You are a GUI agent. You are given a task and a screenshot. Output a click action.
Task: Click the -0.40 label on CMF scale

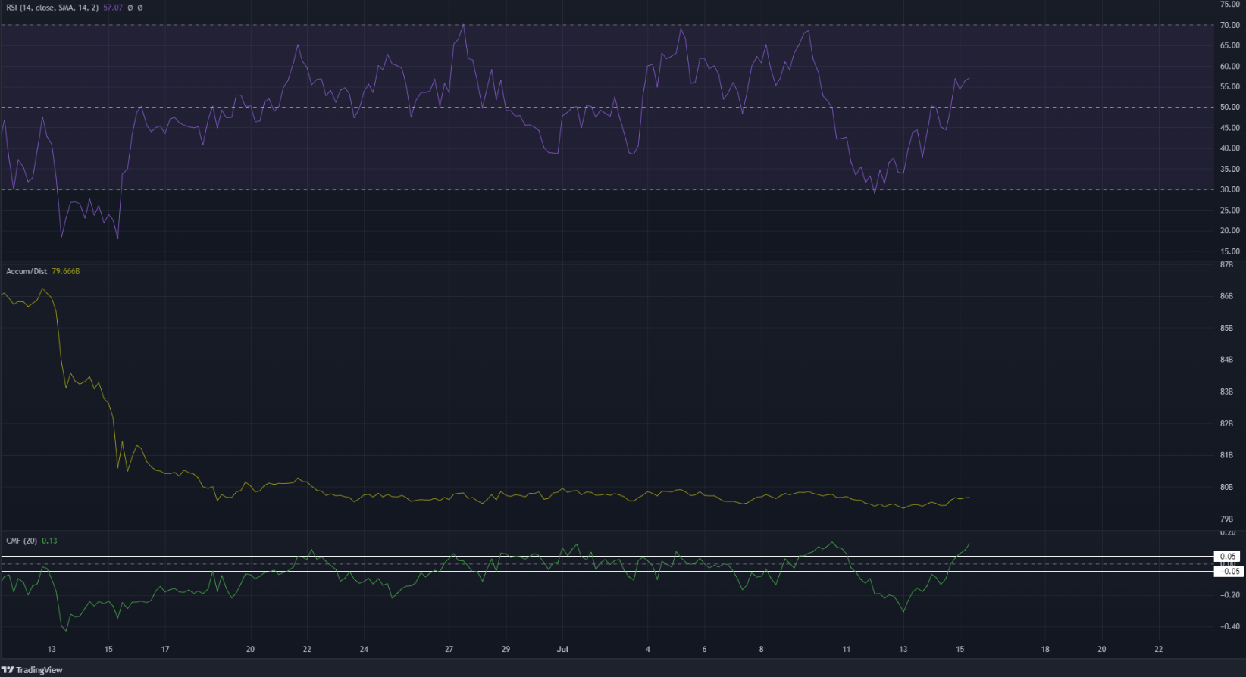coord(1229,626)
